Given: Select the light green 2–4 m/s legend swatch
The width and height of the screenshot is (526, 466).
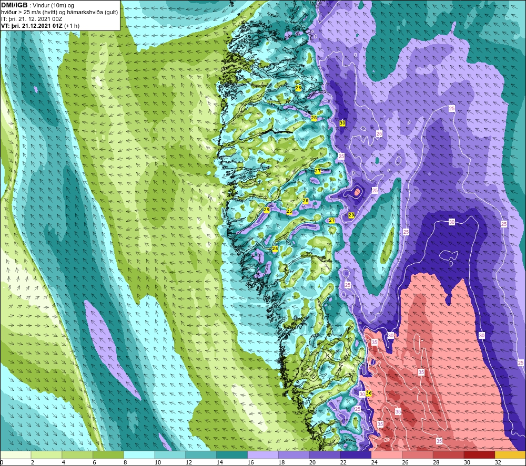Looking at the screenshot, I should pyautogui.click(x=47, y=455).
